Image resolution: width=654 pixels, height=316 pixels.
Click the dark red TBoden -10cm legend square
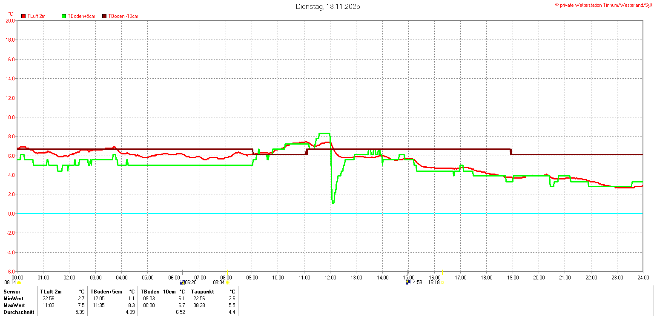104,16
